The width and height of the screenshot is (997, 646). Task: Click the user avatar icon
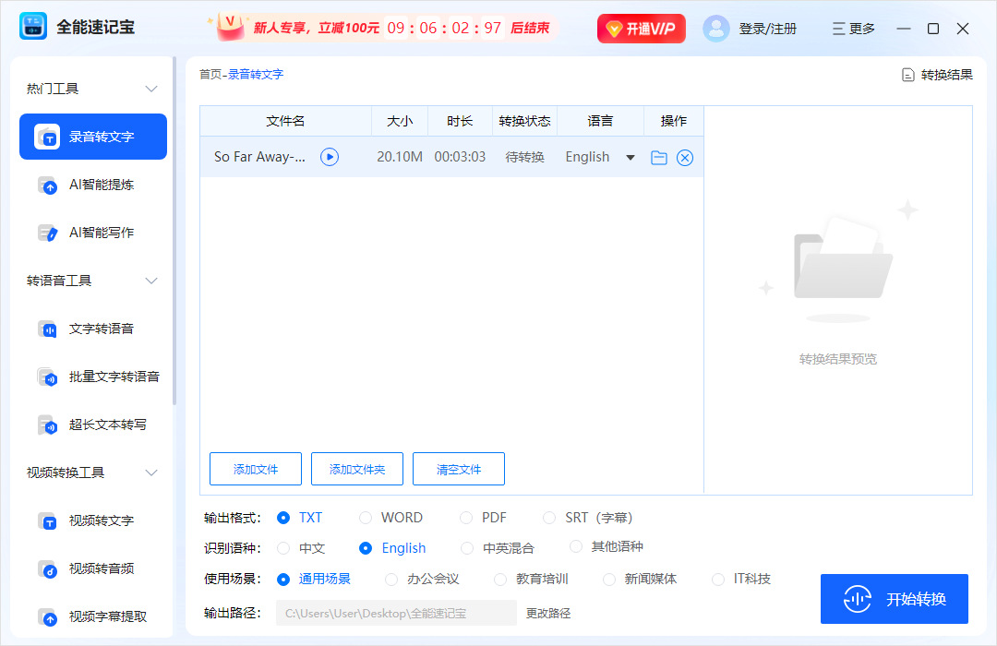[716, 29]
